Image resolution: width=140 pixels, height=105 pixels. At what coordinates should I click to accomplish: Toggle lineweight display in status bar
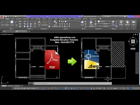(66, 88)
